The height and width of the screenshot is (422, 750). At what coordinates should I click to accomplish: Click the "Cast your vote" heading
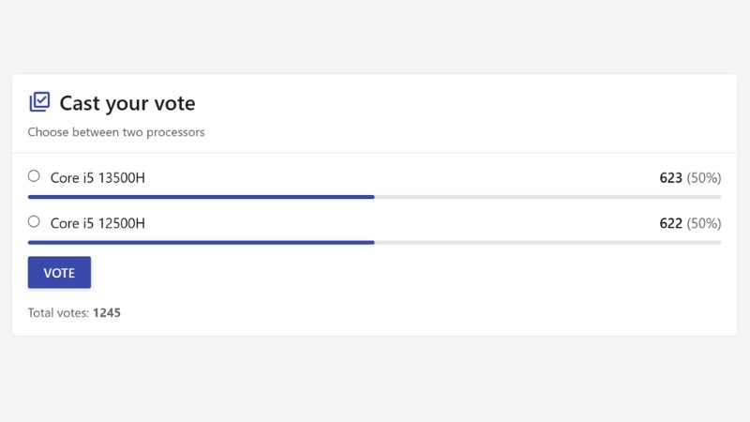click(127, 103)
